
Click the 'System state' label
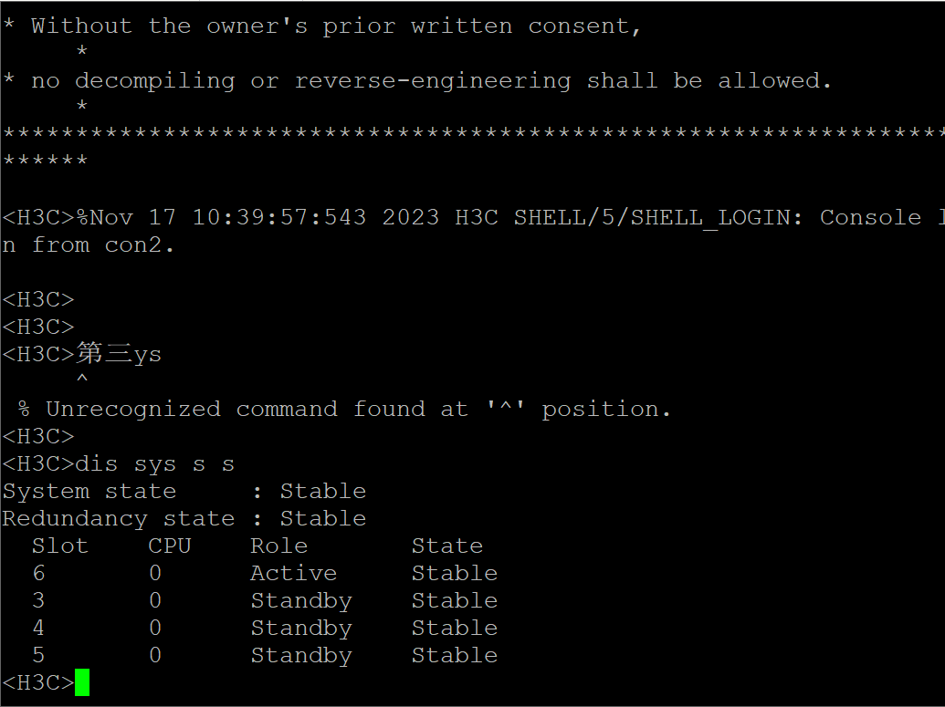point(89,491)
